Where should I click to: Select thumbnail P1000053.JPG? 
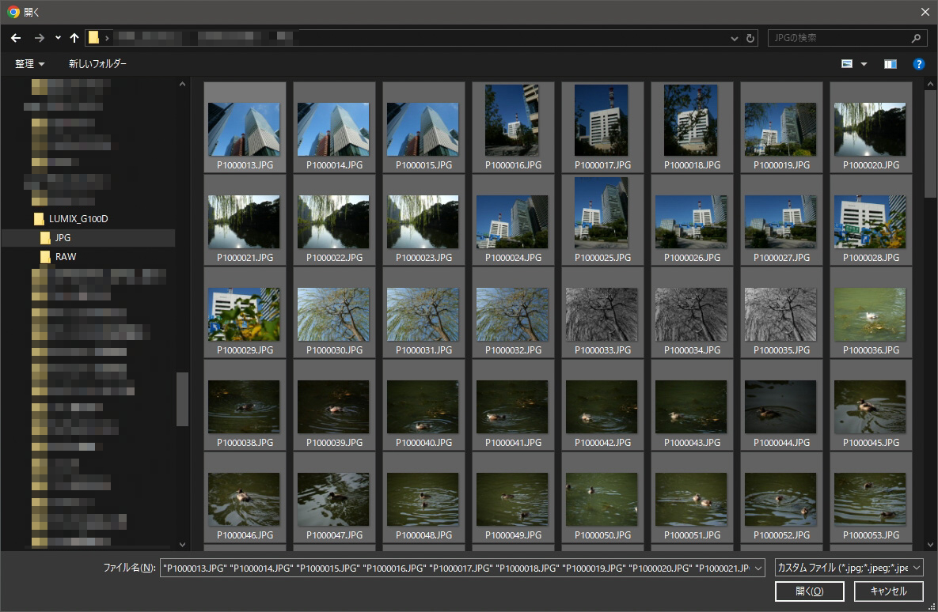click(871, 498)
